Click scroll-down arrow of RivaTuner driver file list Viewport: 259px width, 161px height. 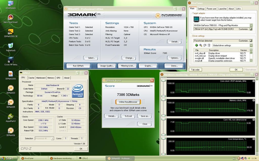pos(251,60)
